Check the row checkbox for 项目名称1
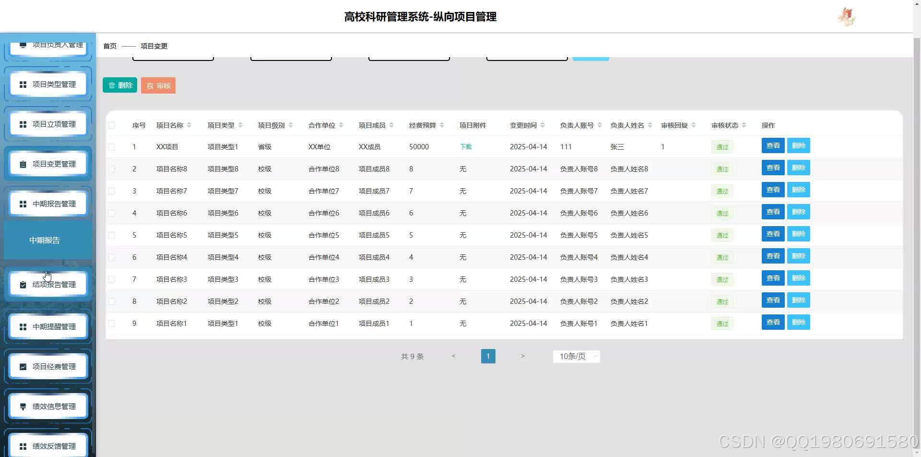This screenshot has width=921, height=457. tap(112, 324)
